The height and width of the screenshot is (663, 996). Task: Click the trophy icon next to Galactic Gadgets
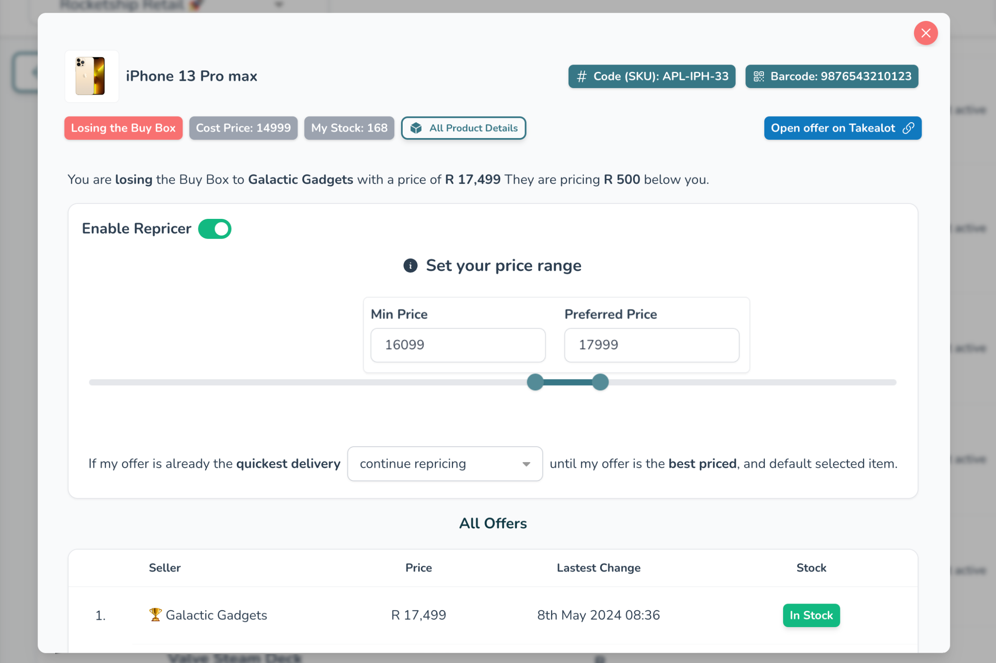(155, 614)
